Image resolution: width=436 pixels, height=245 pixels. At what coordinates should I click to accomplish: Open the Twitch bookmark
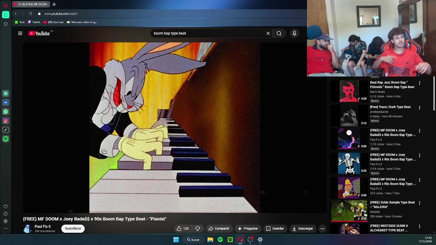coord(34,22)
